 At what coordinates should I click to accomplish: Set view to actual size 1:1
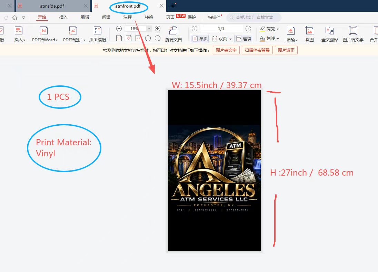click(119, 38)
